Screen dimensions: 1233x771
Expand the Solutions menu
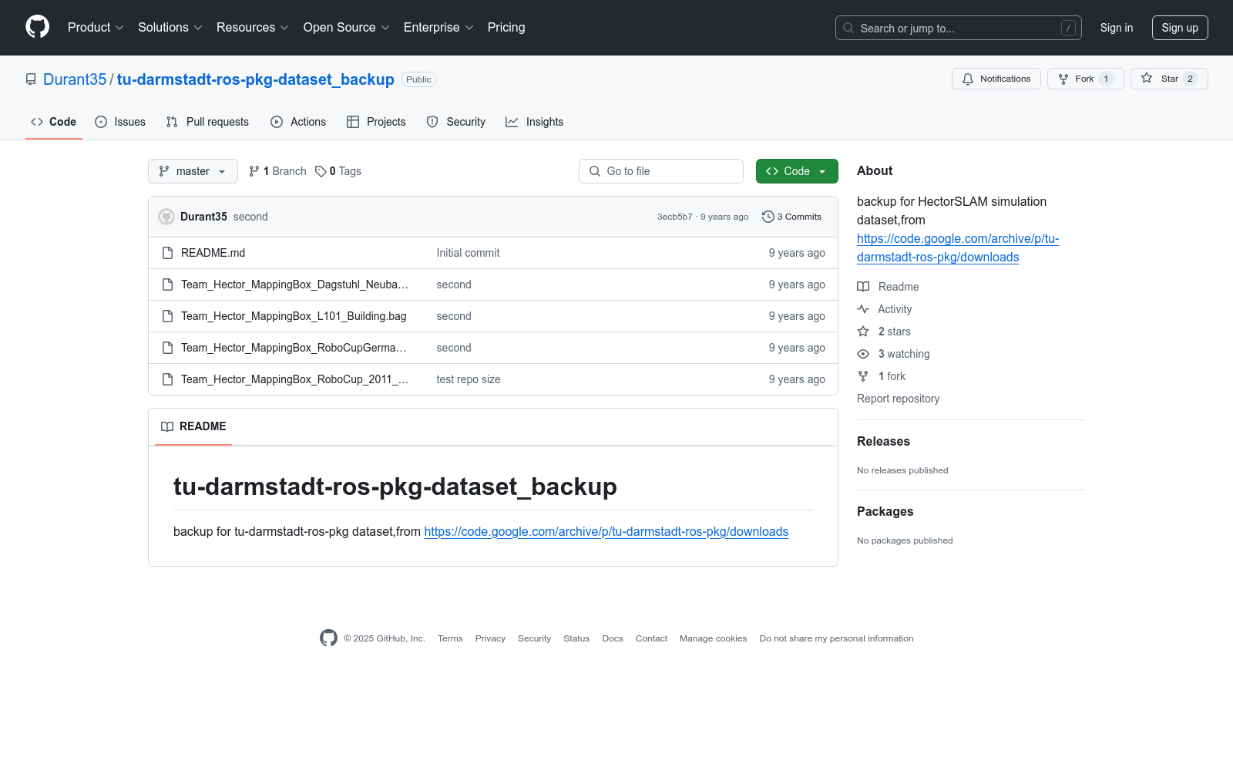pos(170,28)
